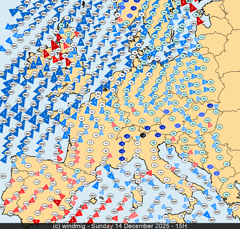240x229 pixels.
Task: Select the dark red wind arrow labeled 7
Action: tap(55, 46)
